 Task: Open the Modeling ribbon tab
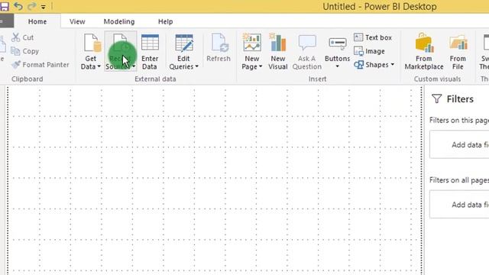coord(119,21)
